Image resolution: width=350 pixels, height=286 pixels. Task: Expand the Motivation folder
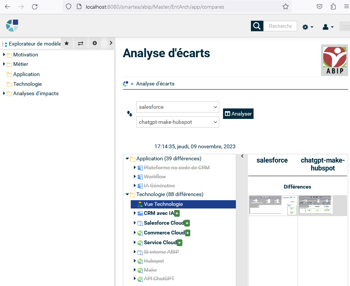click(4, 55)
